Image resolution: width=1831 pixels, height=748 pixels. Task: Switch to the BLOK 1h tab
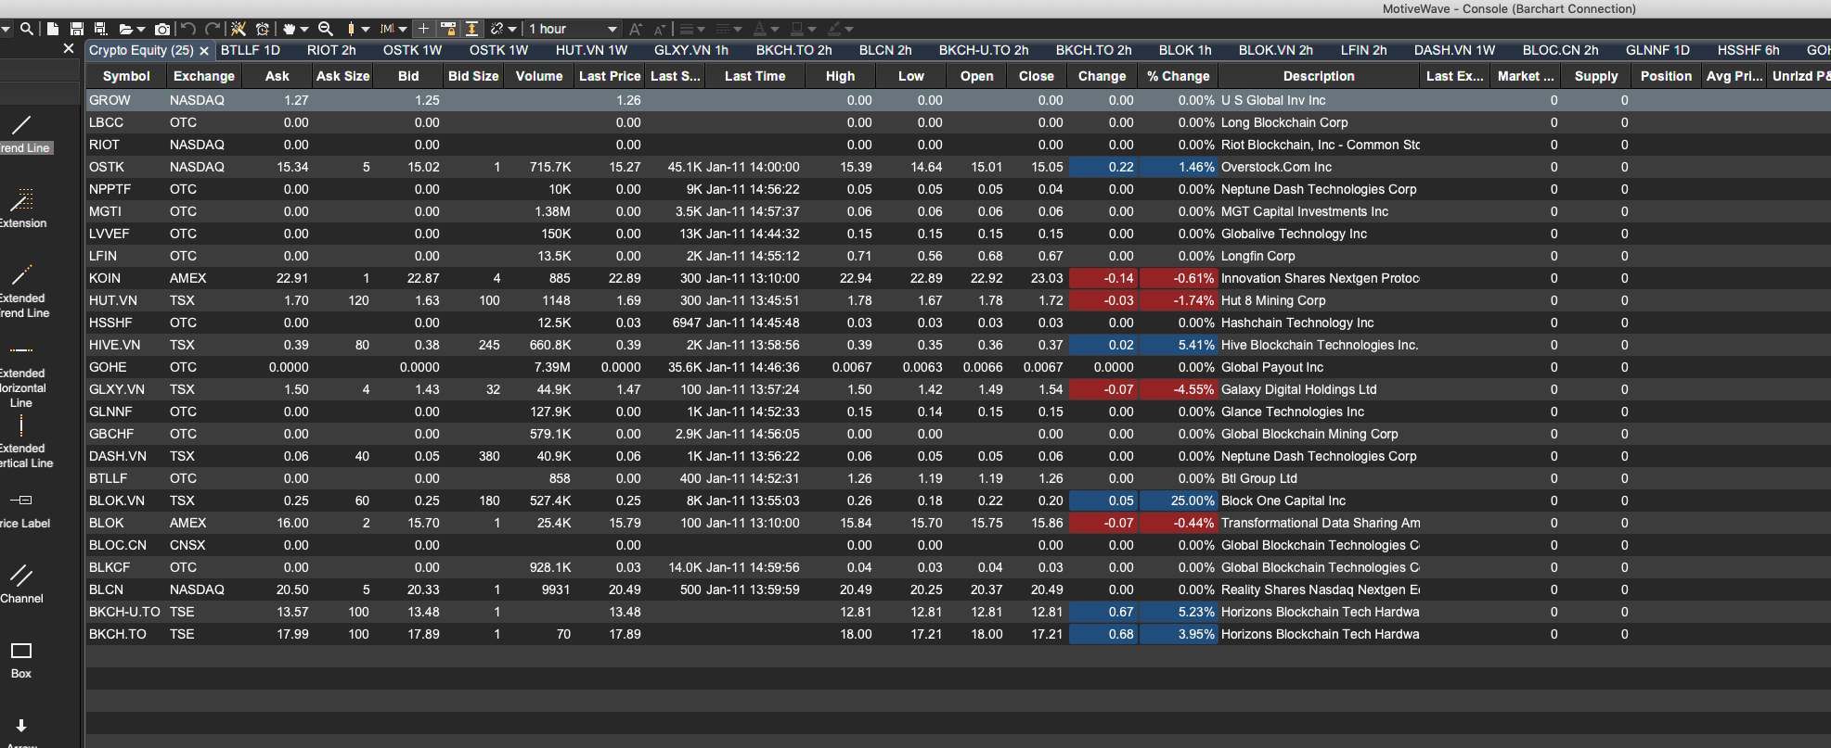[x=1185, y=50]
